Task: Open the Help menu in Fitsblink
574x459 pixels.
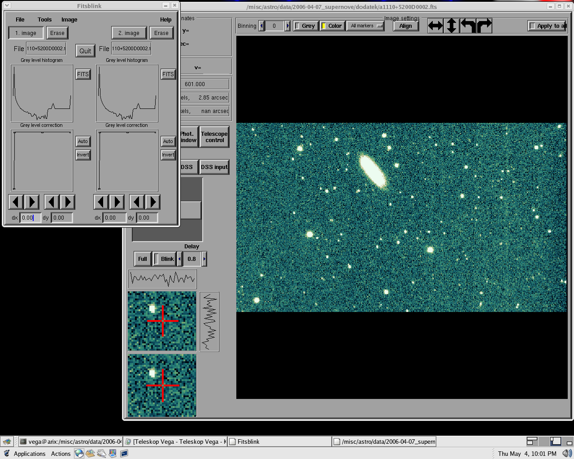Action: pyautogui.click(x=166, y=20)
